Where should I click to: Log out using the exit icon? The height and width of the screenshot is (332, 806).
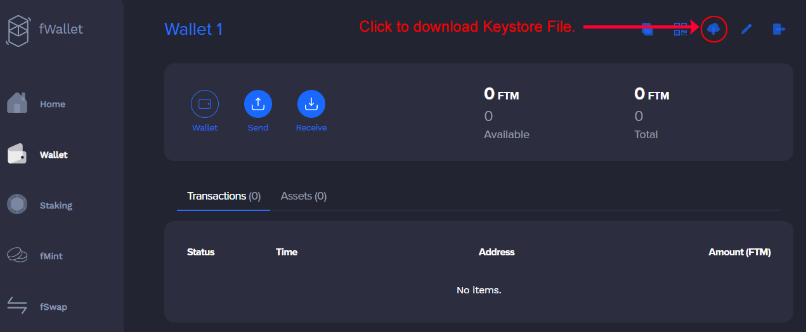[779, 29]
